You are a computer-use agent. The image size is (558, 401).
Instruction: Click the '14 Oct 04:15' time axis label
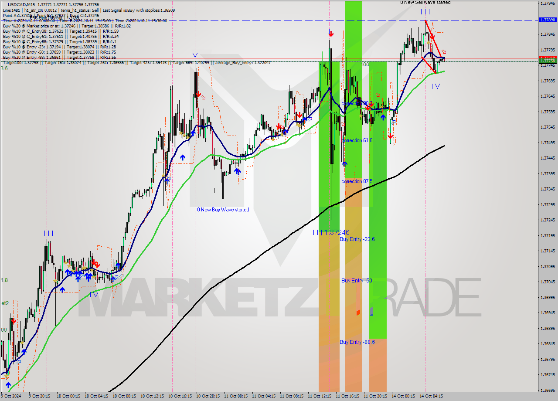[431, 396]
